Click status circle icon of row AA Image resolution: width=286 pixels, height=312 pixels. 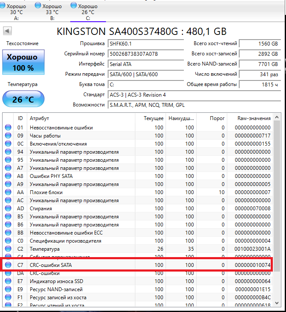coord(8,192)
